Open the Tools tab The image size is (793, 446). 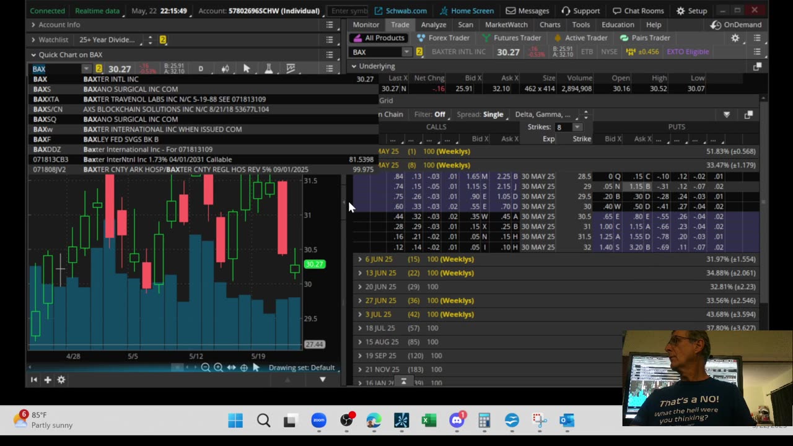tap(581, 25)
